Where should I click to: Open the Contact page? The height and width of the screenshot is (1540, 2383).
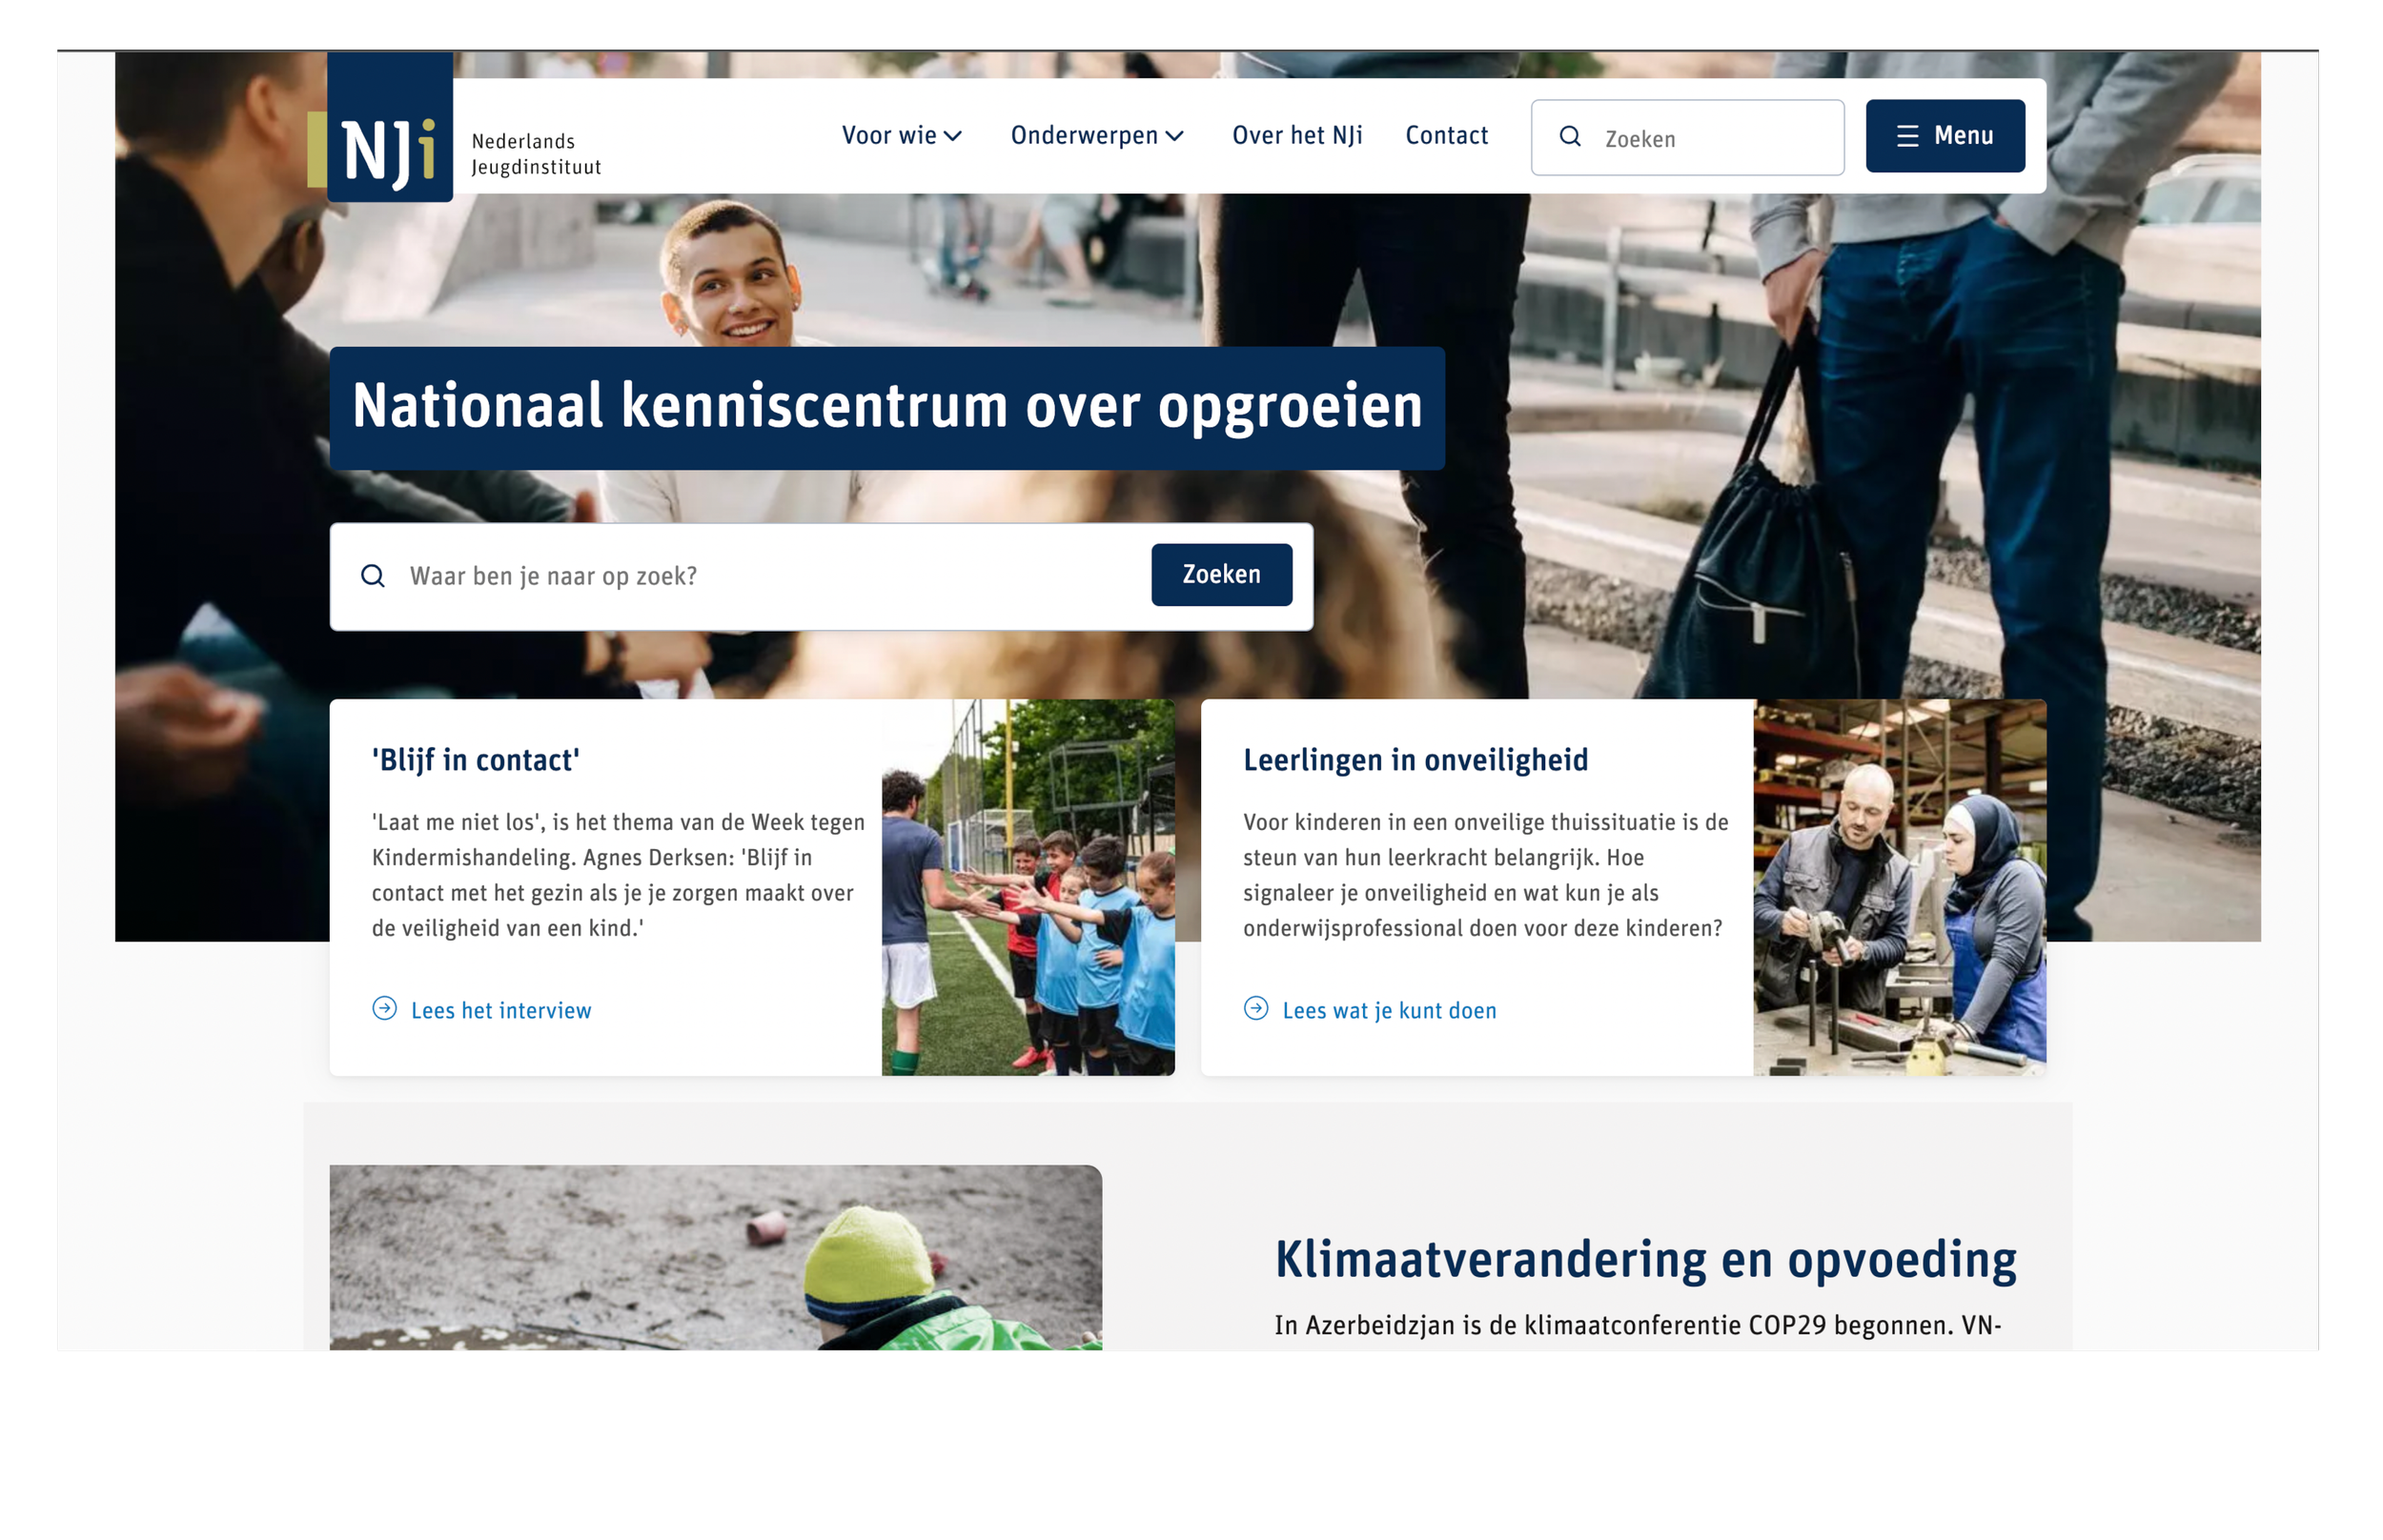click(x=1446, y=136)
